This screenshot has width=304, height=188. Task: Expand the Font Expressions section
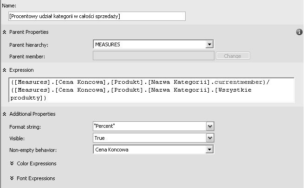coord(12,178)
